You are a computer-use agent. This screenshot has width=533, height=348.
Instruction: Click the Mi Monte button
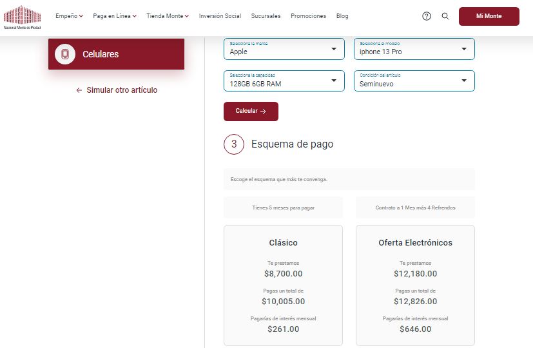pyautogui.click(x=489, y=16)
